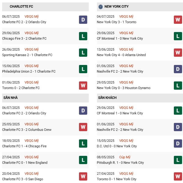183x183 pixels.
Task: Open the Cúp Mỹ competition link
Action: (126, 157)
